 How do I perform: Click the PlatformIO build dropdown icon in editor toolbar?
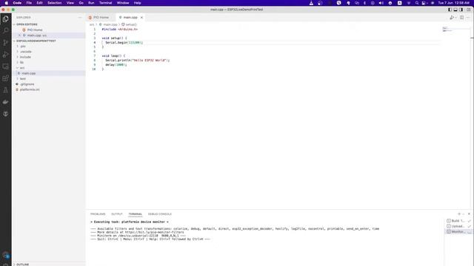tap(452, 18)
